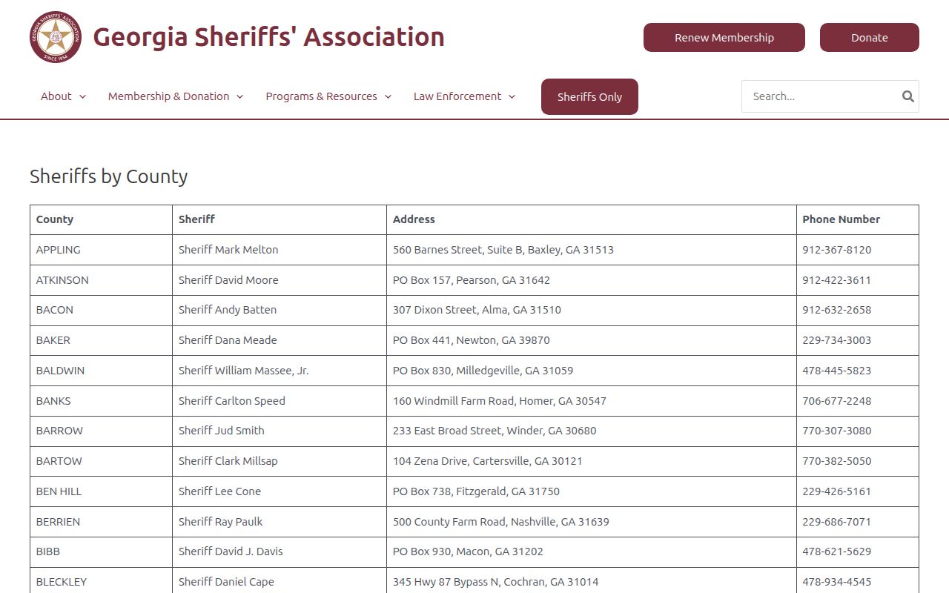The width and height of the screenshot is (949, 593).
Task: Click the search magnifier icon
Action: [907, 96]
